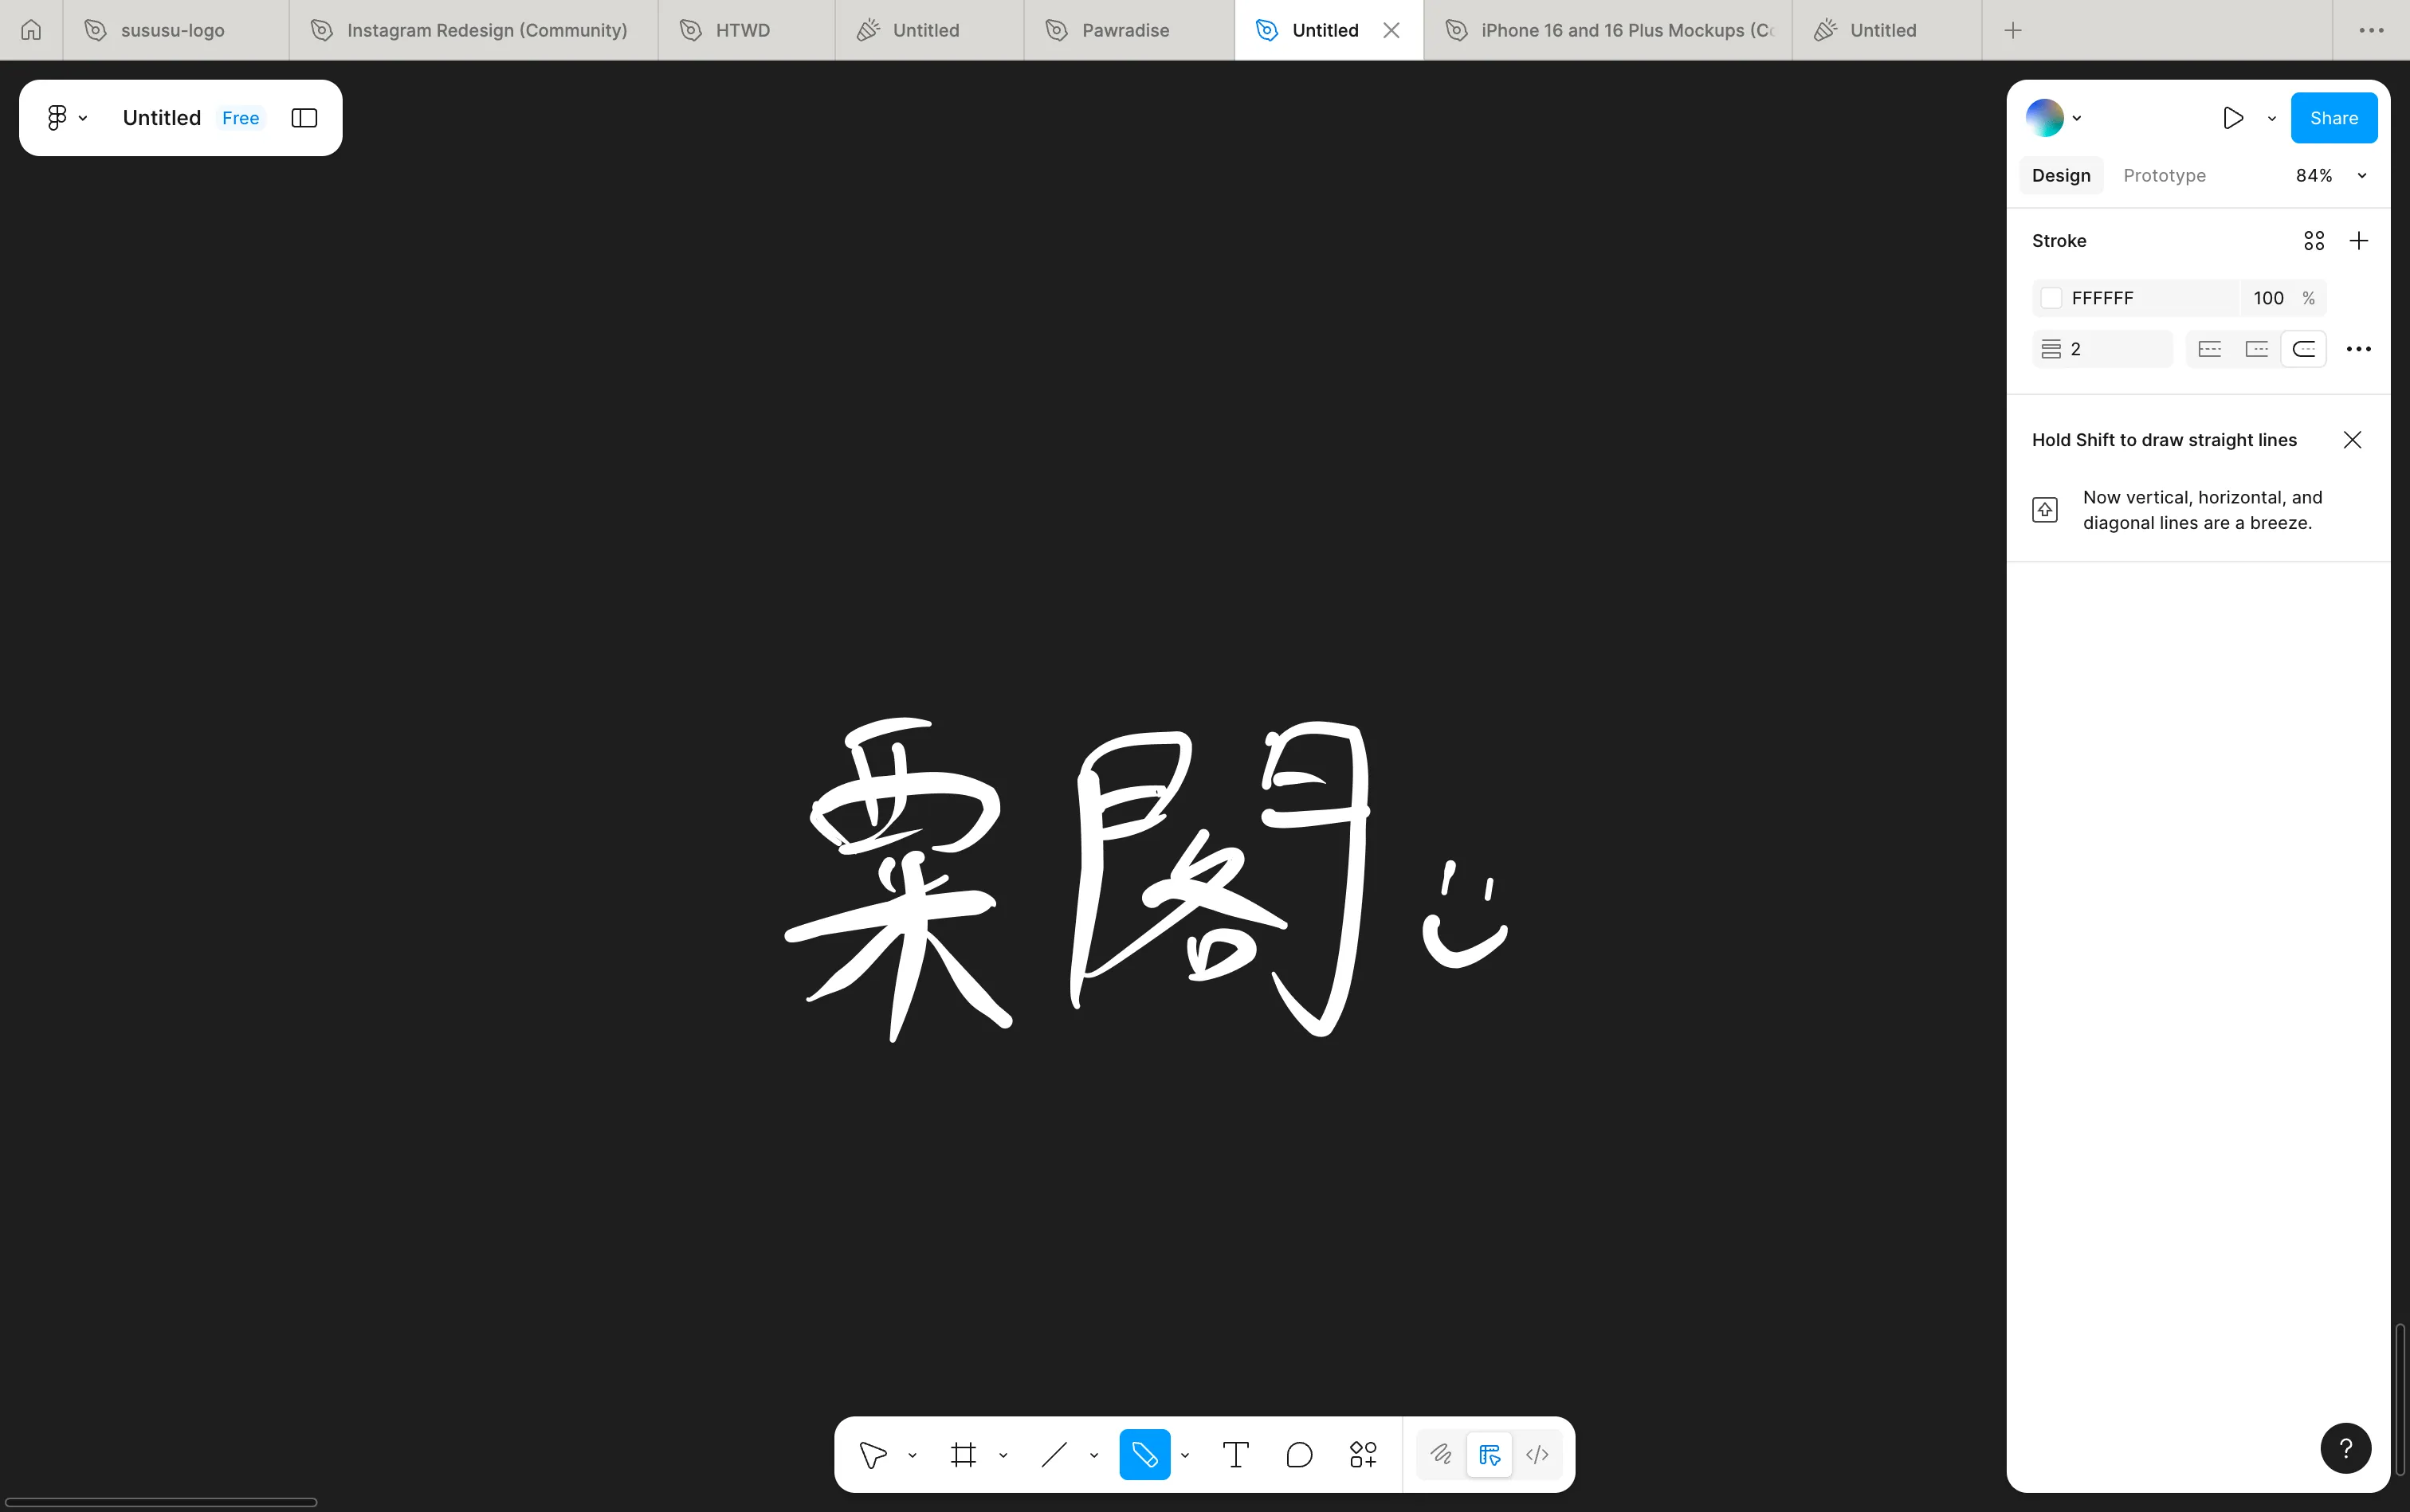Click the Share button
The width and height of the screenshot is (2410, 1512).
(2333, 117)
